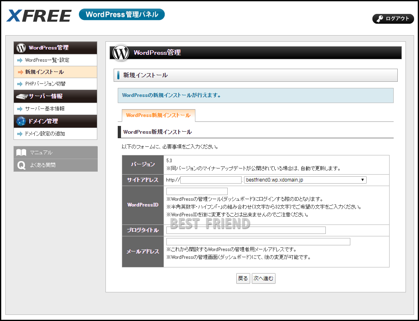
Task: Focus the ブログタイトル input field
Action: pos(246,230)
